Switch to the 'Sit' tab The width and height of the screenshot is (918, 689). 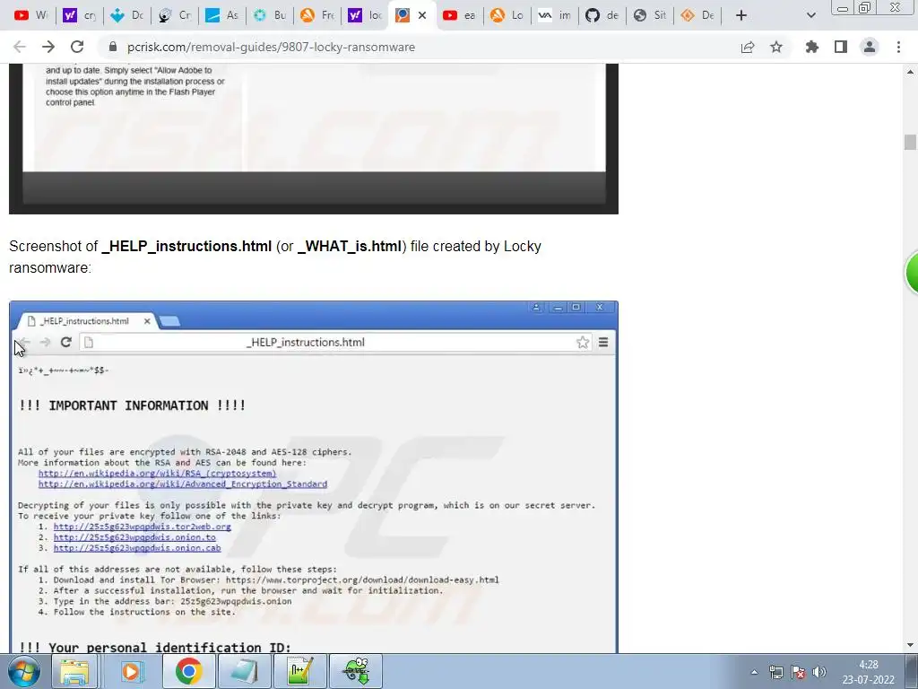[650, 15]
